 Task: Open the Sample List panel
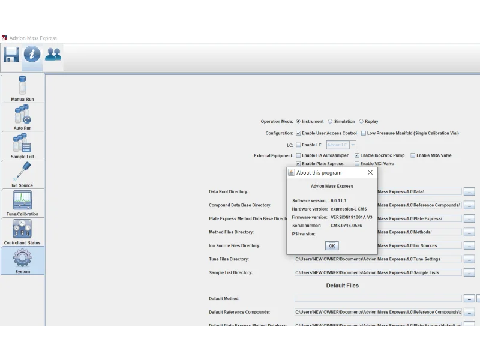[x=22, y=146]
